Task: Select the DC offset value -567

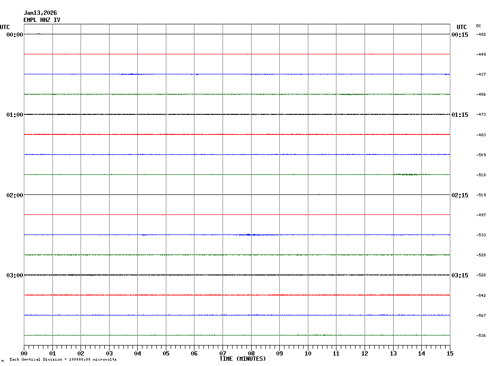Action: pos(481,315)
